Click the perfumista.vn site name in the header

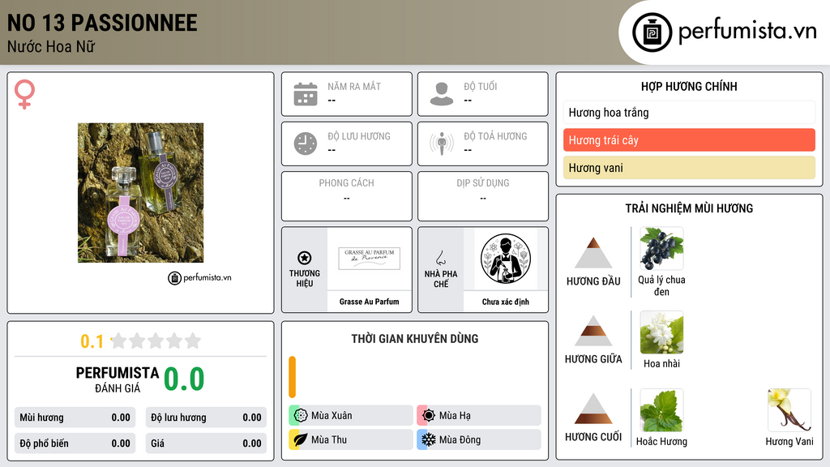(x=747, y=32)
